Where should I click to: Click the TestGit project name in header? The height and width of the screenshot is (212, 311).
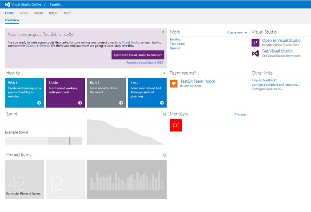[x=55, y=4]
